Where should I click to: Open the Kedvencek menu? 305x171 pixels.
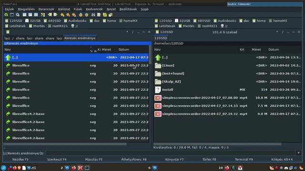click(x=94, y=9)
